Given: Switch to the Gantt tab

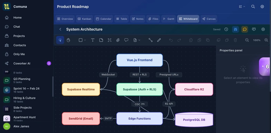Looking at the screenshot, I should [168, 19].
